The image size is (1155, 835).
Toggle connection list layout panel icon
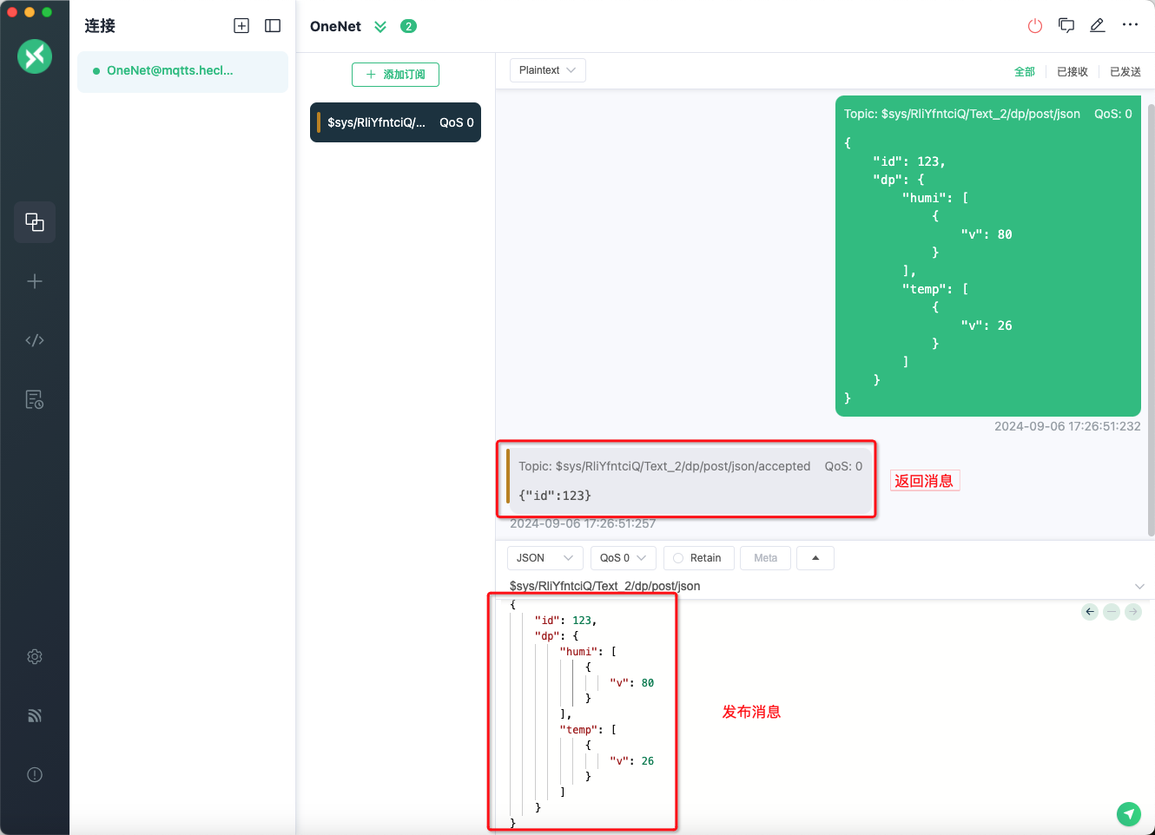[x=273, y=26]
